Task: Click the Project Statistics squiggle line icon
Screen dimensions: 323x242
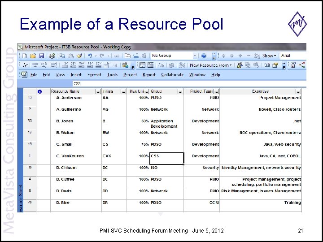Action: click(x=25, y=65)
